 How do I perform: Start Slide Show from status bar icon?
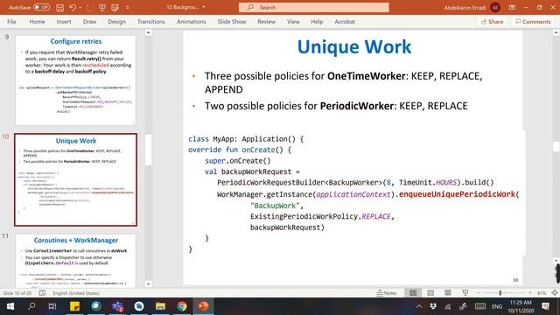point(465,293)
